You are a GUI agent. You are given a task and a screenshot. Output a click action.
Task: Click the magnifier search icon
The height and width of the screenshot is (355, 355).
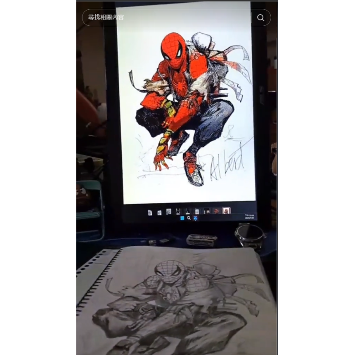coord(260,18)
